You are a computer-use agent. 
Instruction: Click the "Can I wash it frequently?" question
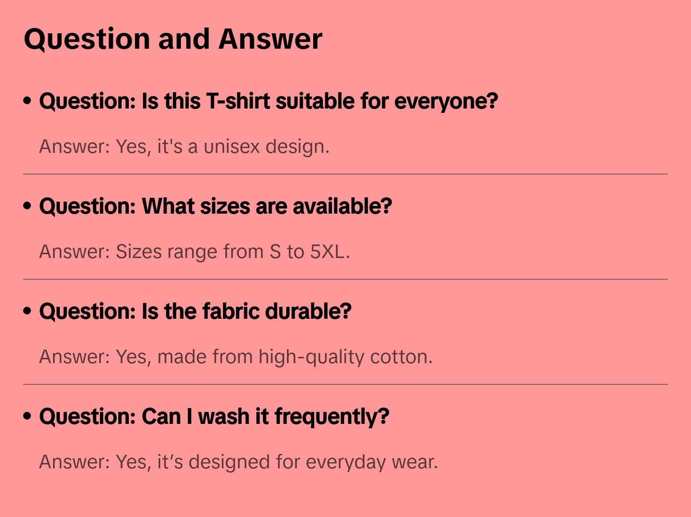tap(214, 417)
